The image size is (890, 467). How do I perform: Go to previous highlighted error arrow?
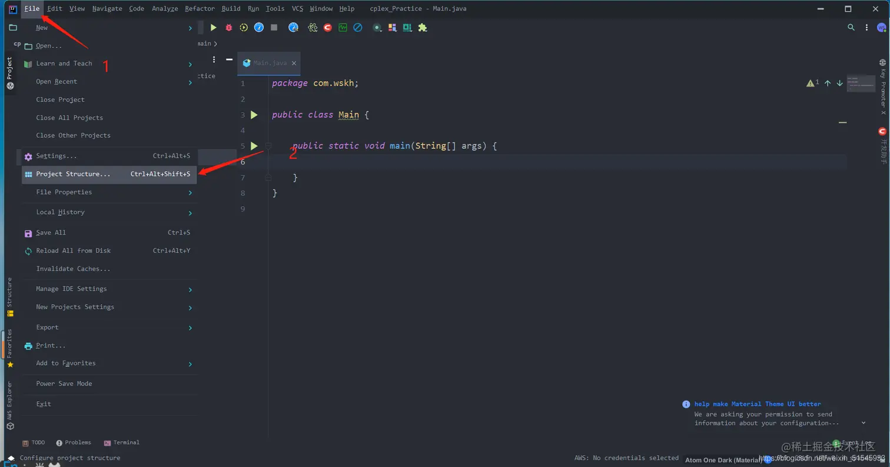[x=828, y=84]
